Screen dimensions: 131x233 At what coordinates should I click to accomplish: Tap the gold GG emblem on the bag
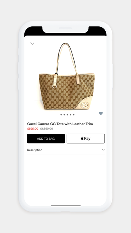click(85, 105)
